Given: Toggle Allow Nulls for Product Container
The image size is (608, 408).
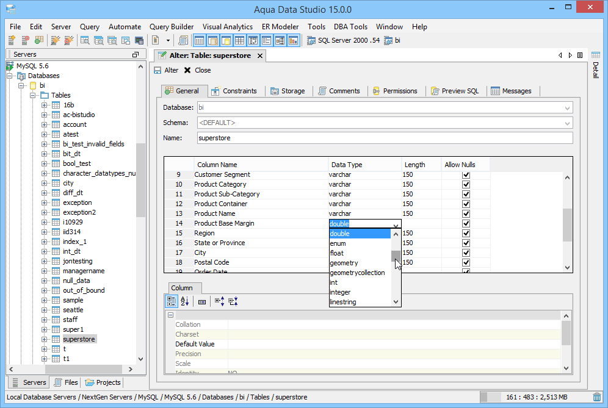Looking at the screenshot, I should coord(466,204).
